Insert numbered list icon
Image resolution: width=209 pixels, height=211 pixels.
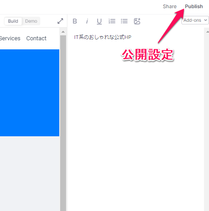(x=112, y=21)
